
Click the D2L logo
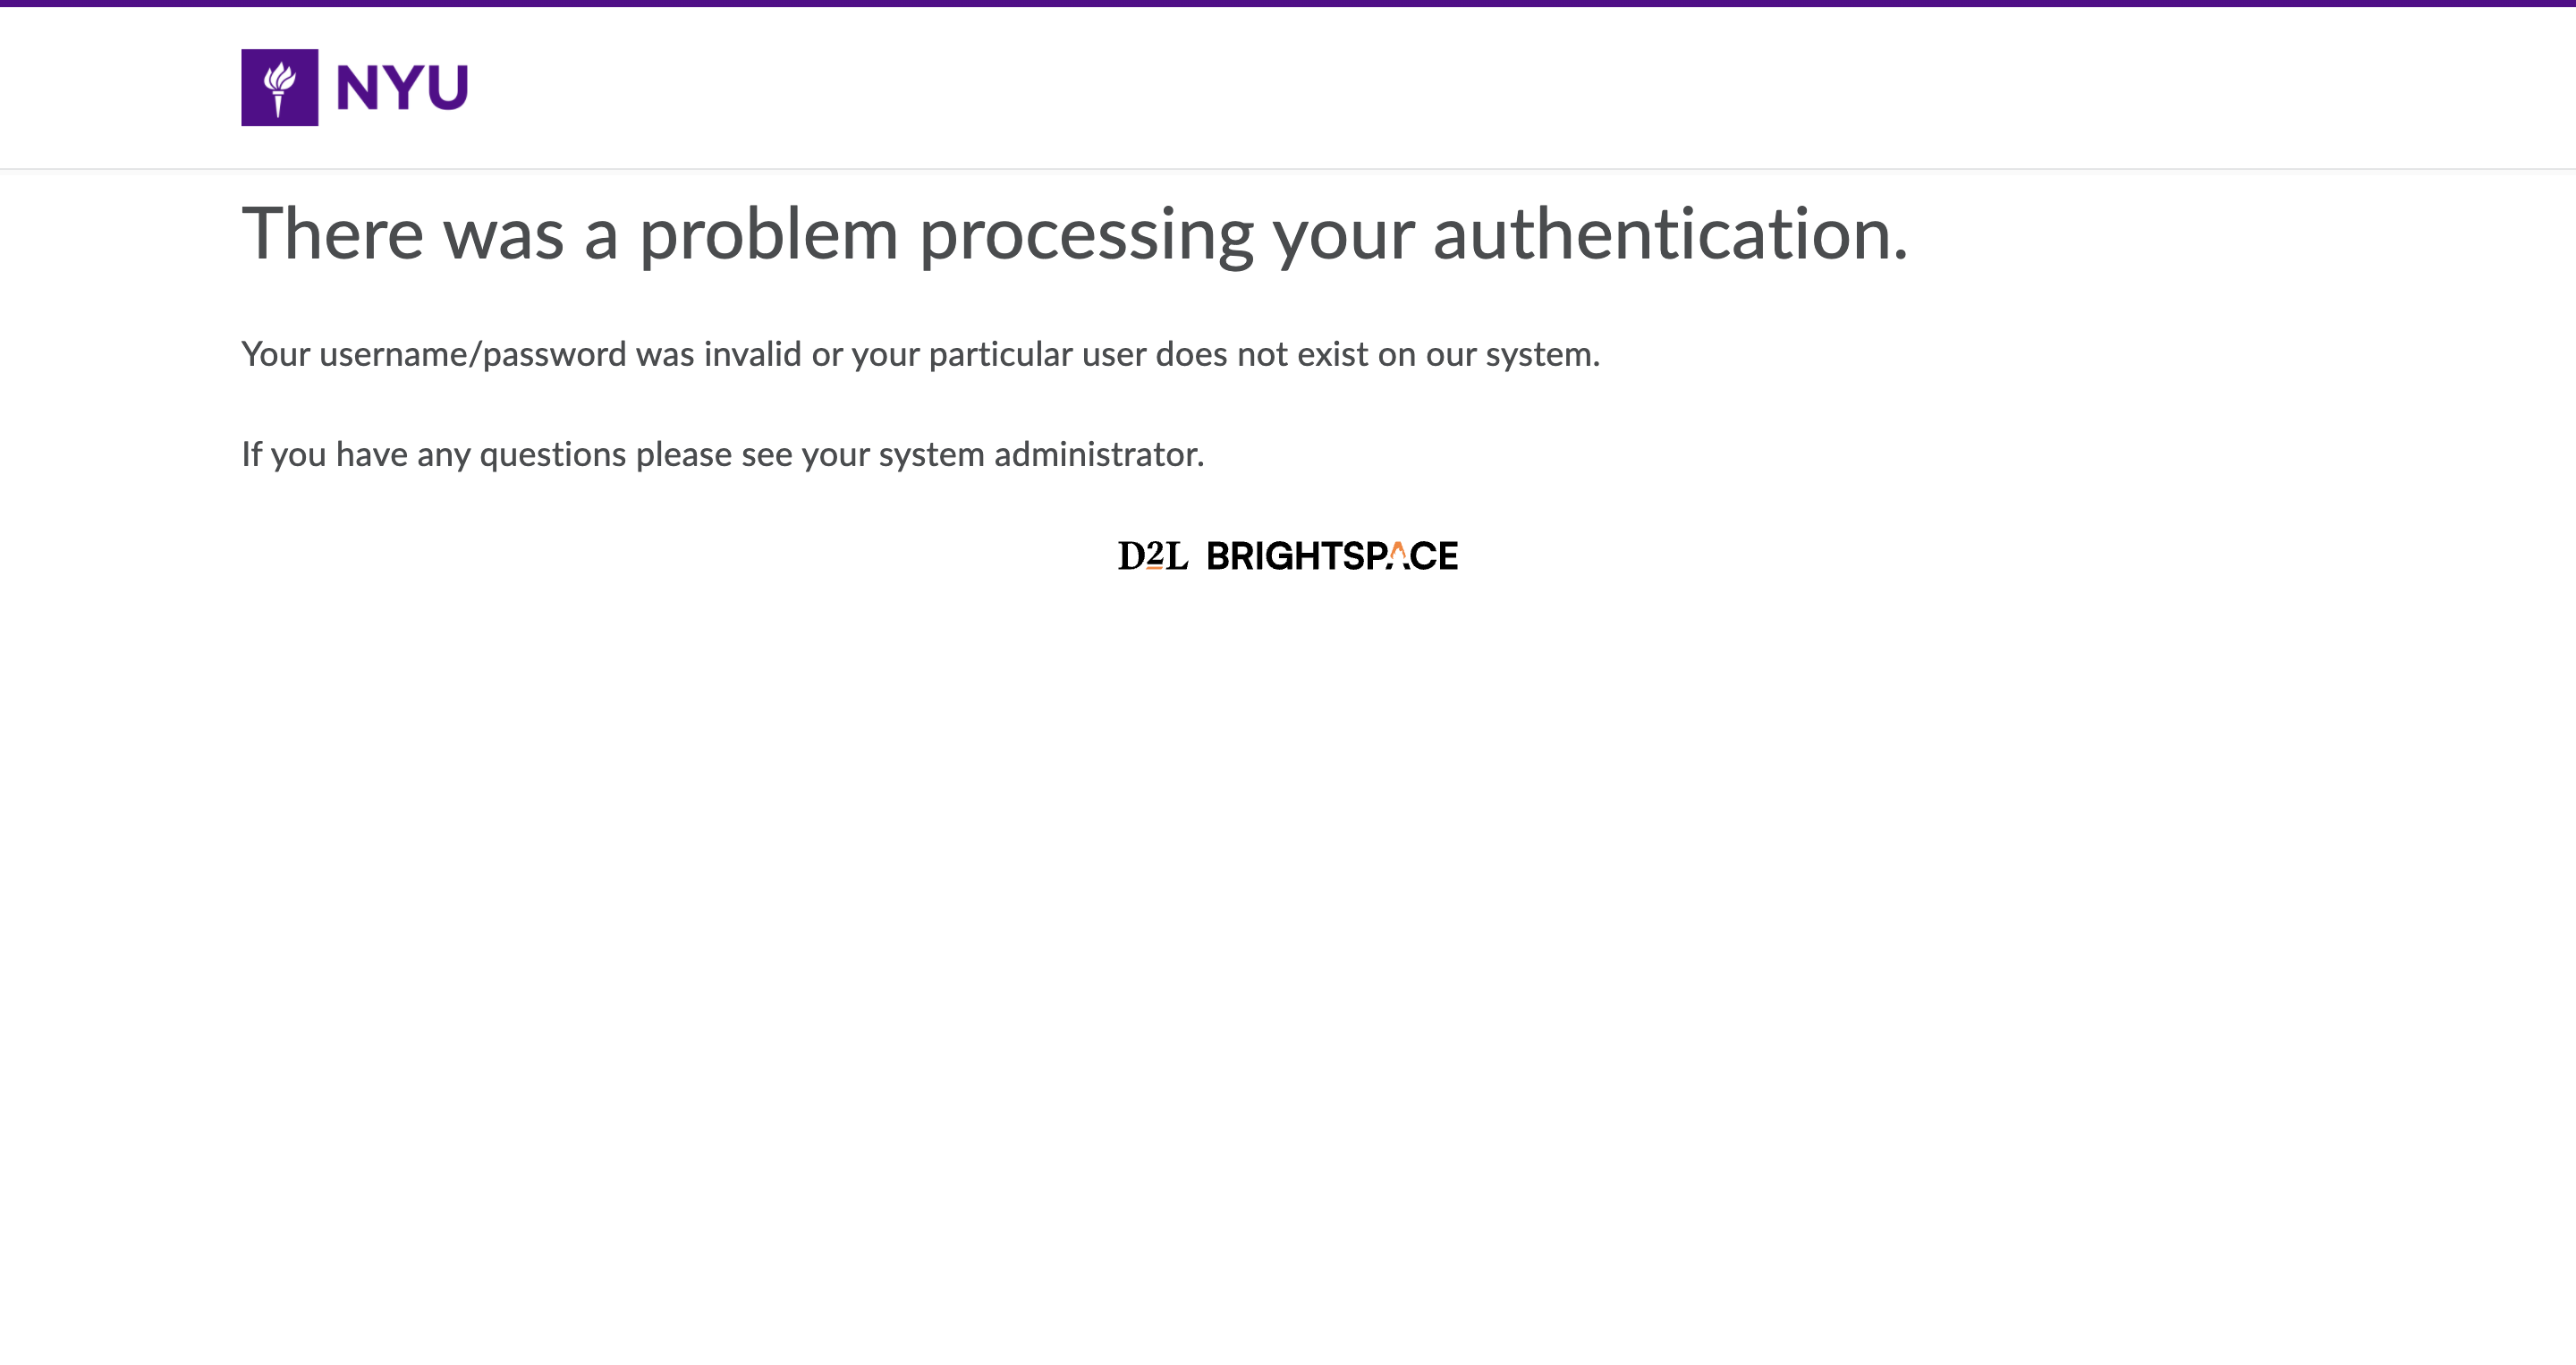(1152, 556)
